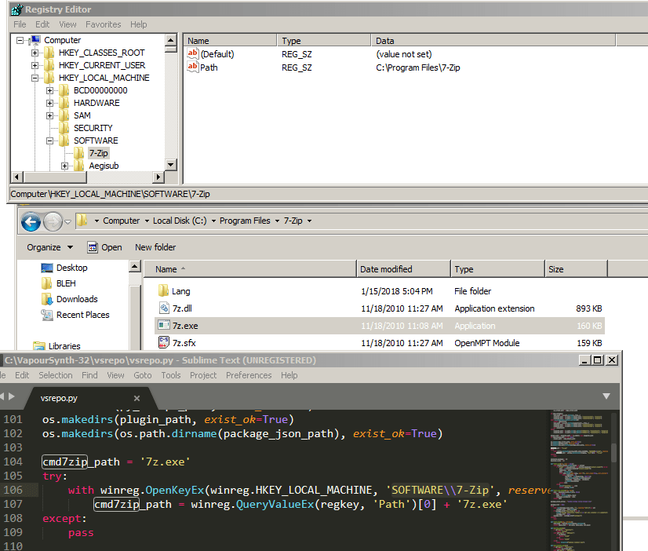Click the Explorer back navigation arrow
The image size is (648, 551).
click(30, 221)
